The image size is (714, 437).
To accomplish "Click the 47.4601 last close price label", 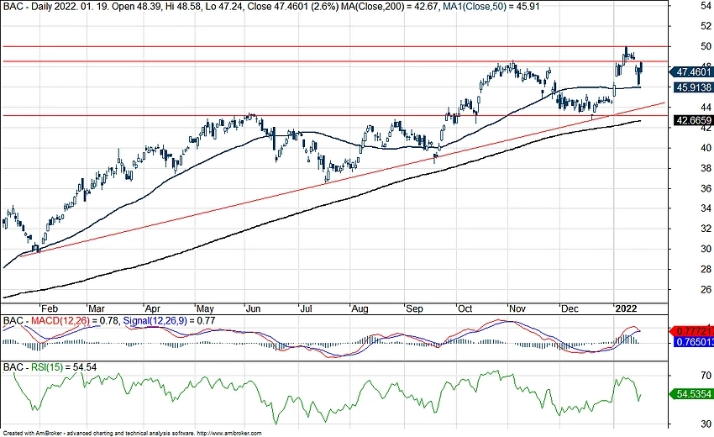I will coord(691,72).
